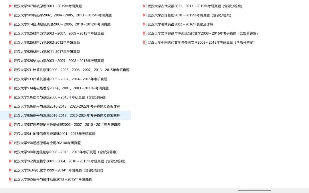Click PDF icon of 934电磁场理论 file

point(11,88)
